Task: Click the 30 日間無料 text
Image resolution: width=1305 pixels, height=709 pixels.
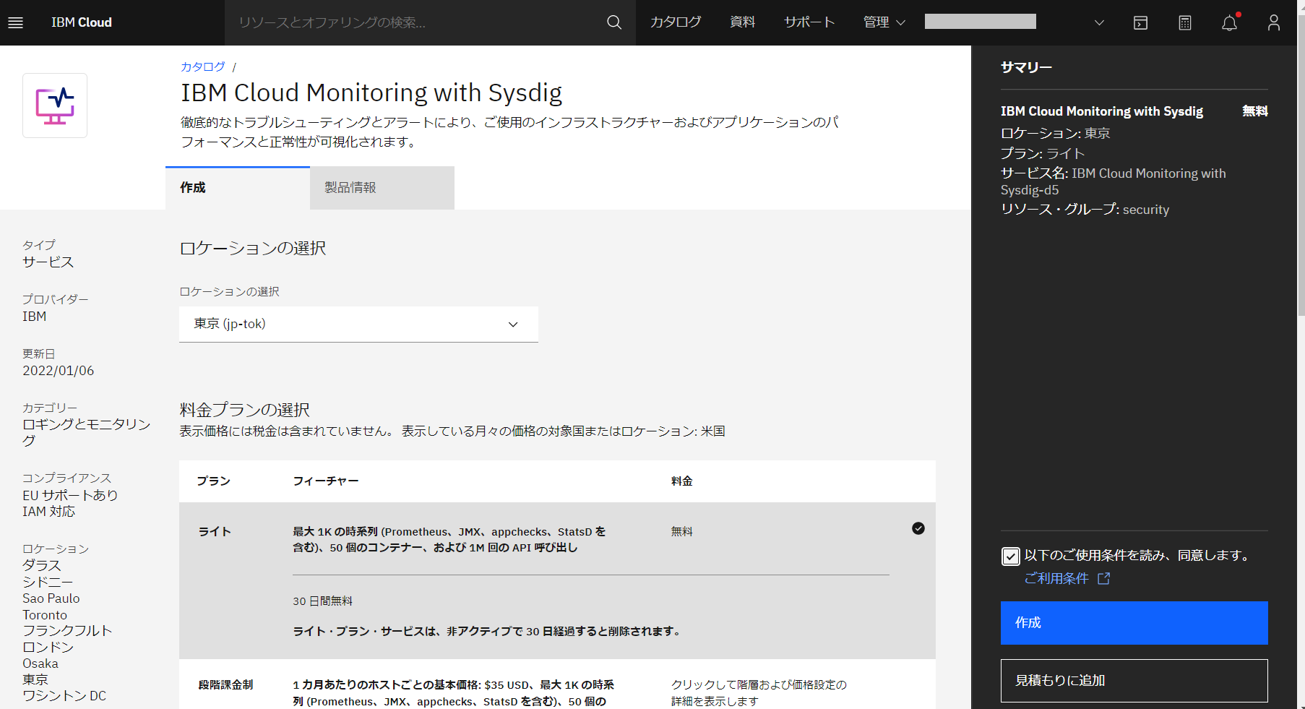Action: pos(323,601)
